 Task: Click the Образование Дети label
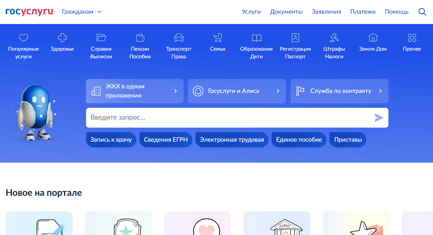pos(257,53)
